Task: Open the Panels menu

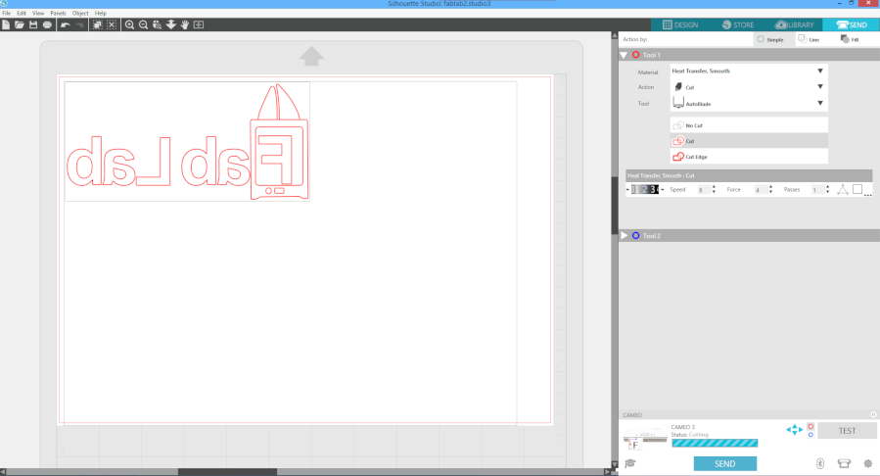Action: (59, 13)
